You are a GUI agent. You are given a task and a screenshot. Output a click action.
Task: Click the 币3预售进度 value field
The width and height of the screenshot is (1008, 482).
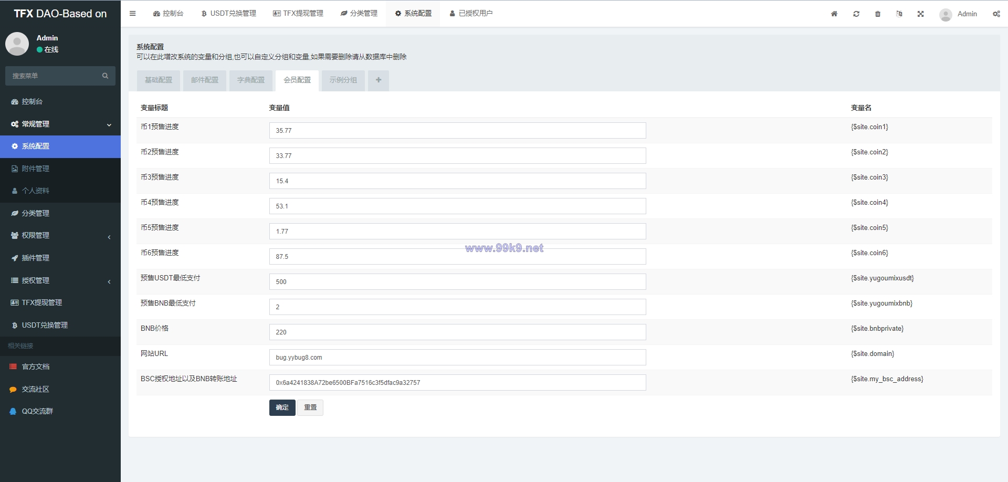click(x=457, y=181)
